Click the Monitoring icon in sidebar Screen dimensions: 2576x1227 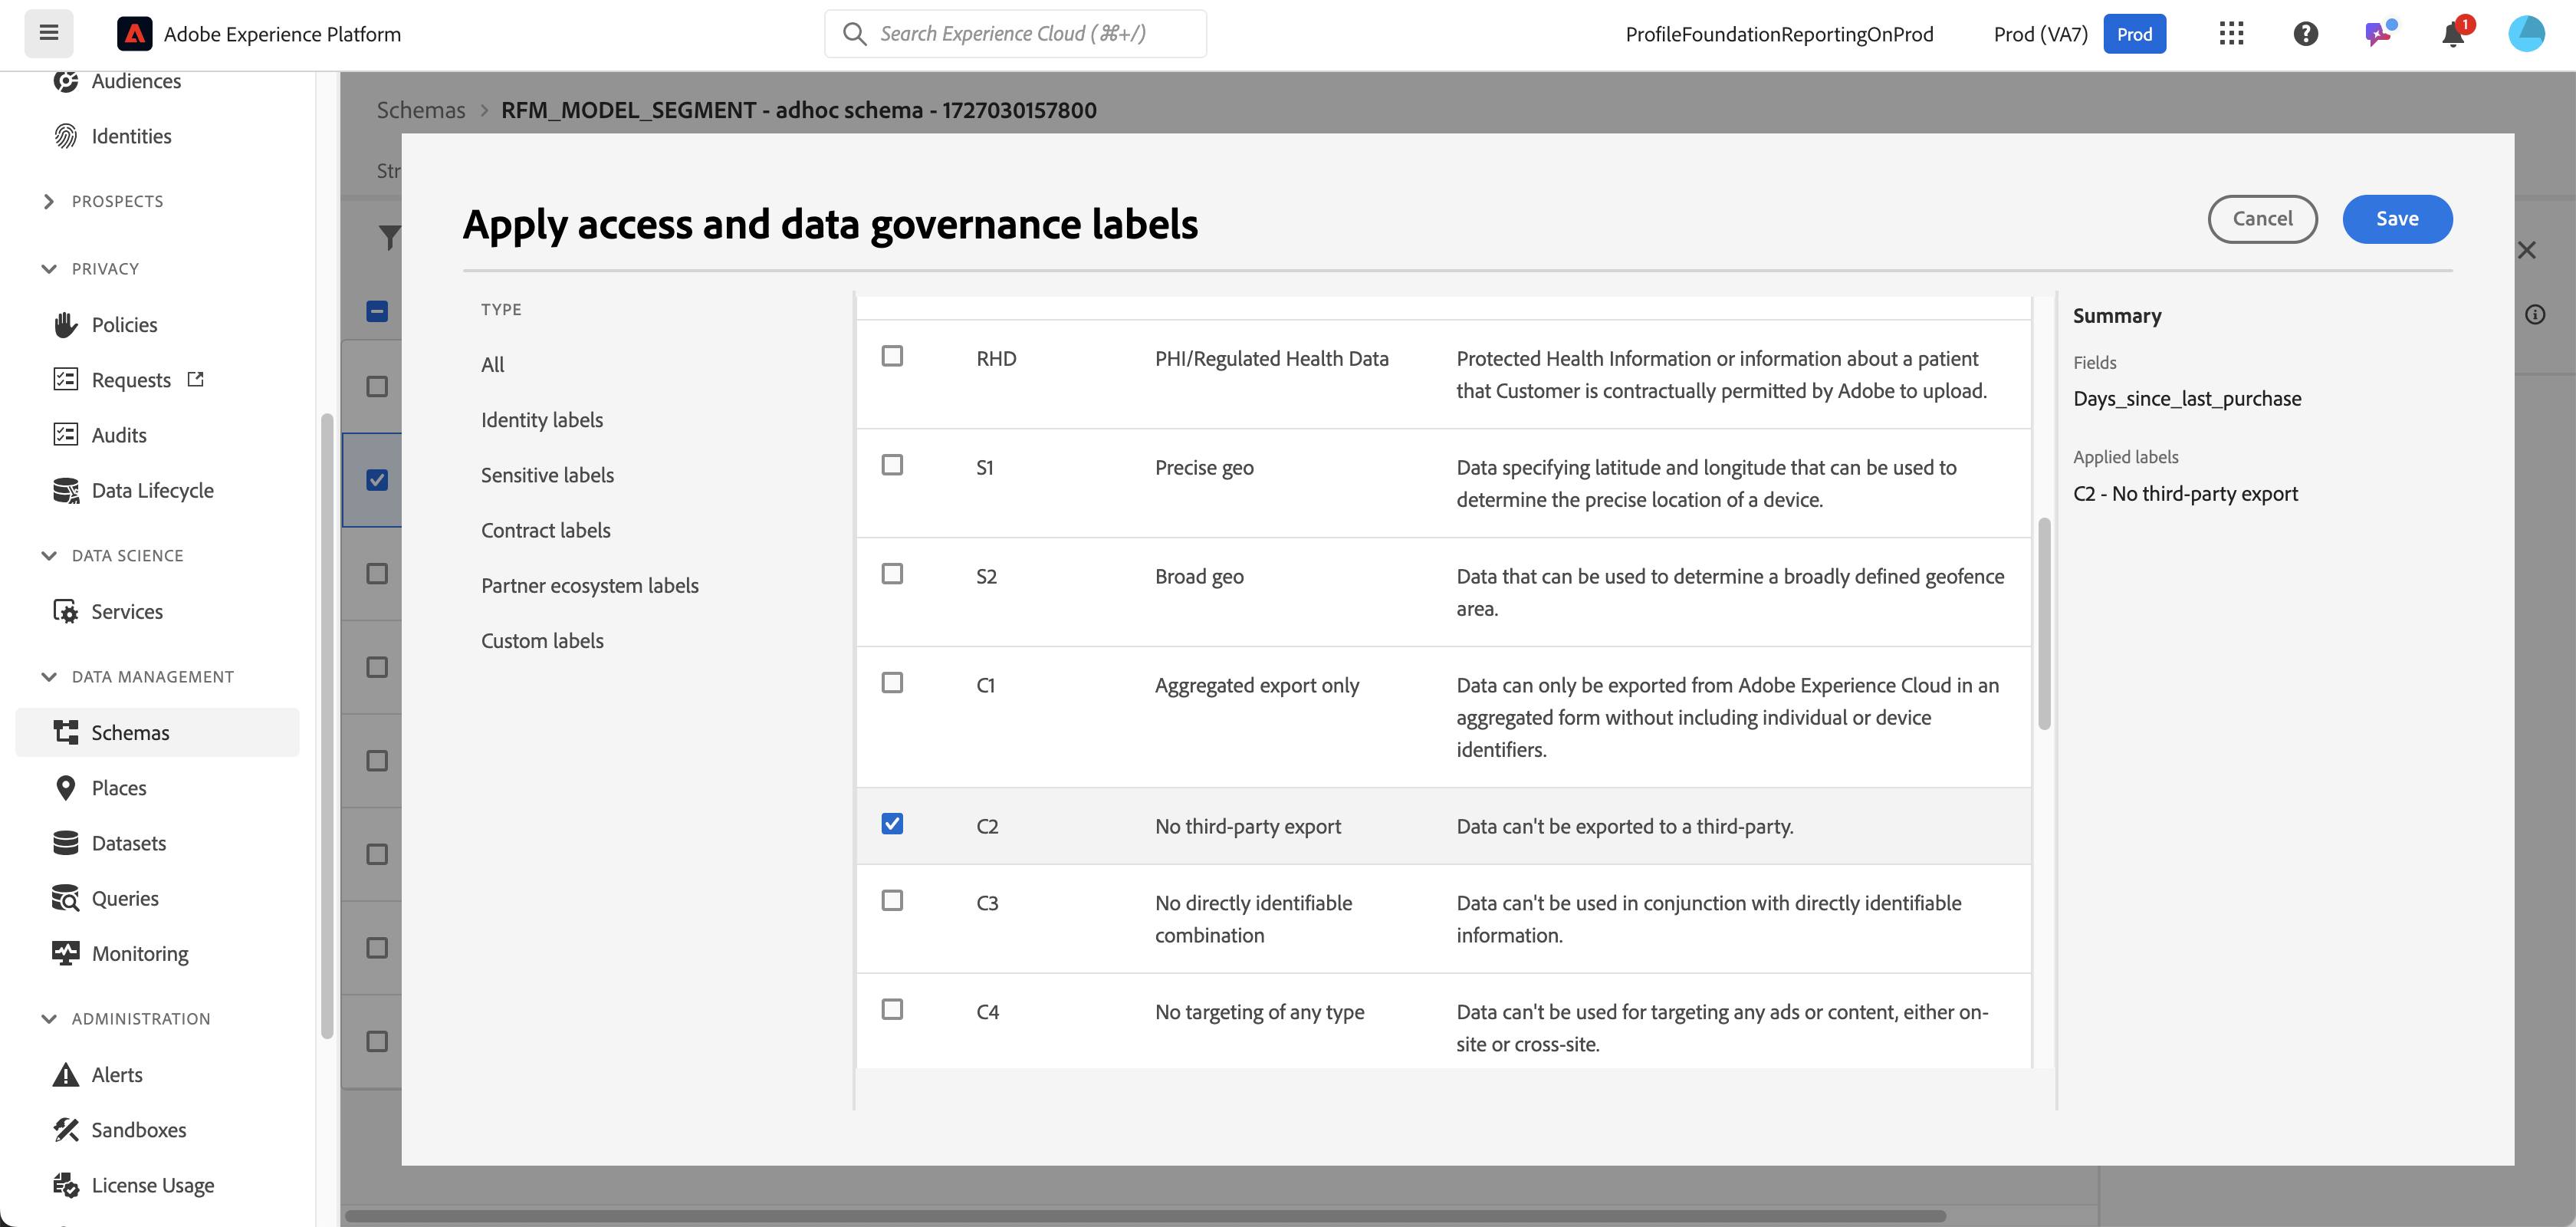(x=66, y=954)
